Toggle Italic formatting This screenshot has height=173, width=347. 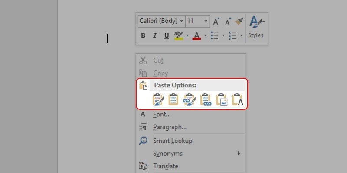click(154, 35)
